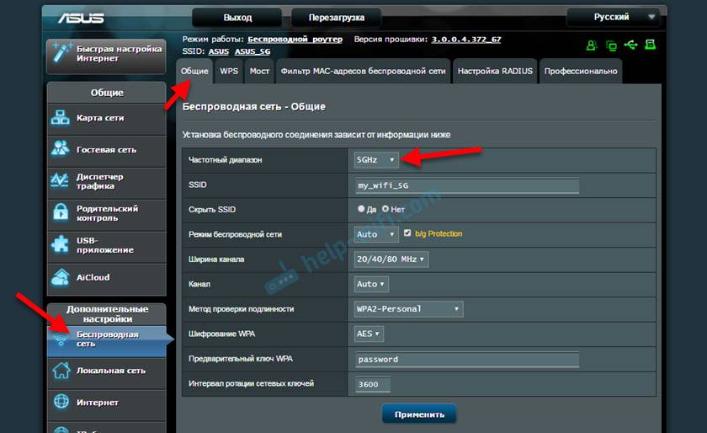This screenshot has width=707, height=433.
Task: Click the SSID field containing my_wifi_5G
Action: (467, 185)
